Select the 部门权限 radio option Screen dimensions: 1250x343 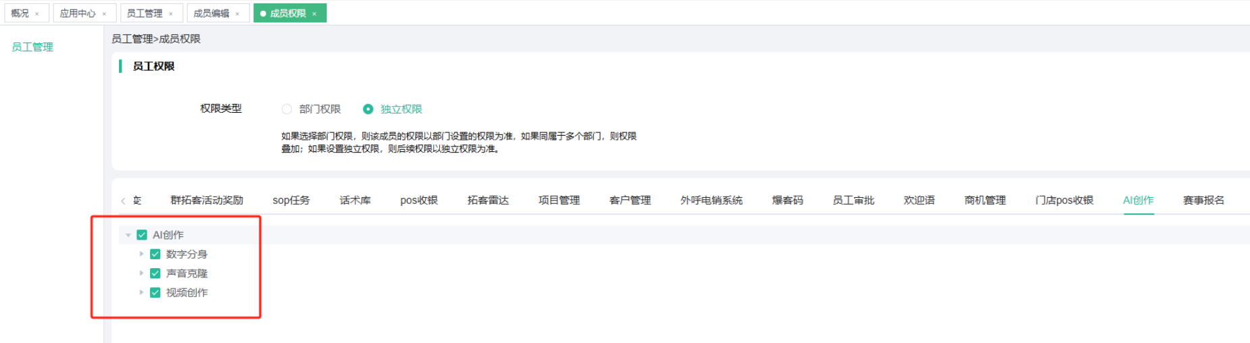[287, 109]
